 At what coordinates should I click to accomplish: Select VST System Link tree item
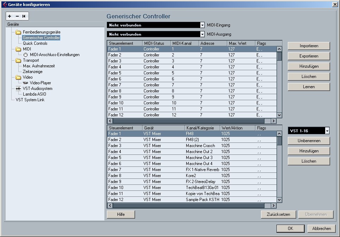tap(30, 100)
